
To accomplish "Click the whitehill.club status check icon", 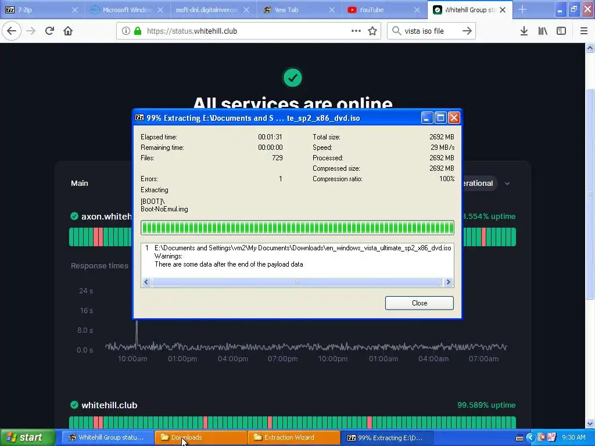I will click(x=74, y=405).
